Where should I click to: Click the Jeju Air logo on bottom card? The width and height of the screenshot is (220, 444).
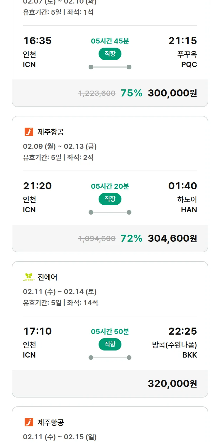pos(29,422)
